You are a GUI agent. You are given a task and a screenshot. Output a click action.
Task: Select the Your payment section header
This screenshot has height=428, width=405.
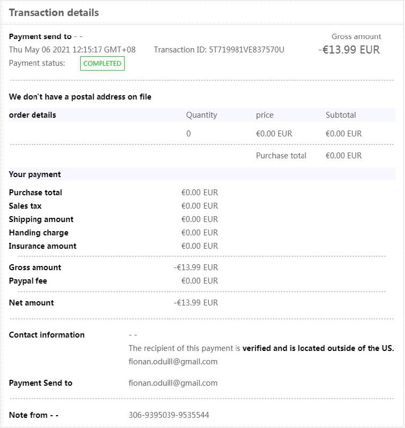click(x=35, y=174)
